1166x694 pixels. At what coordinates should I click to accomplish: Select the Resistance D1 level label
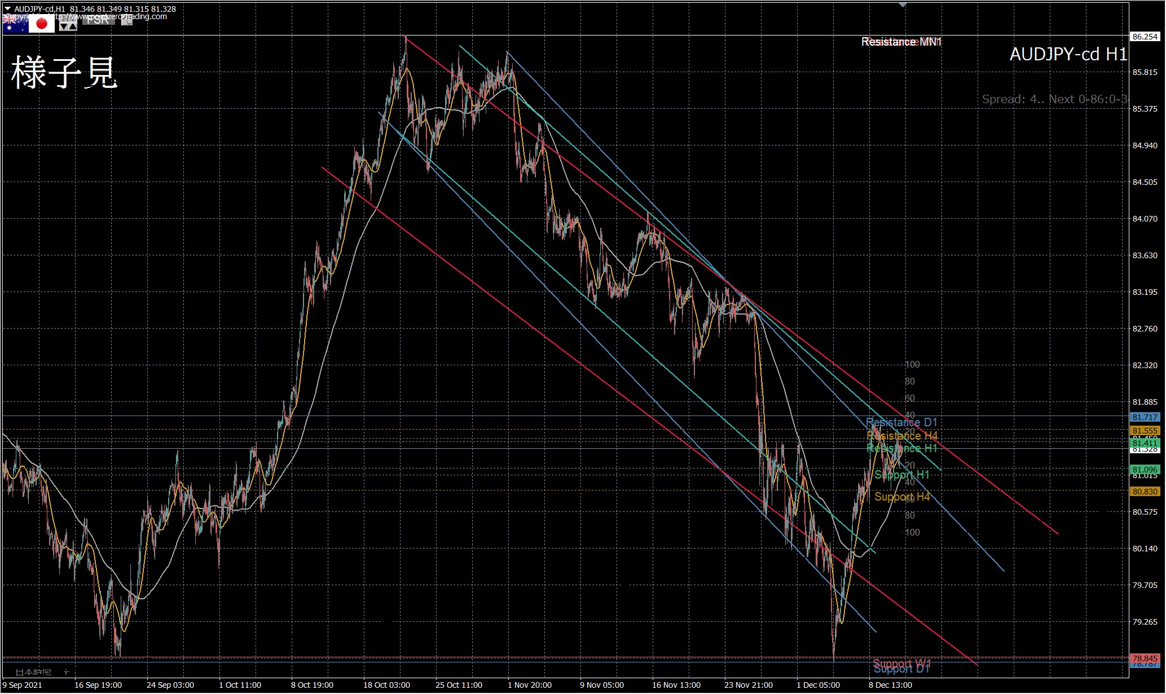[x=901, y=422]
